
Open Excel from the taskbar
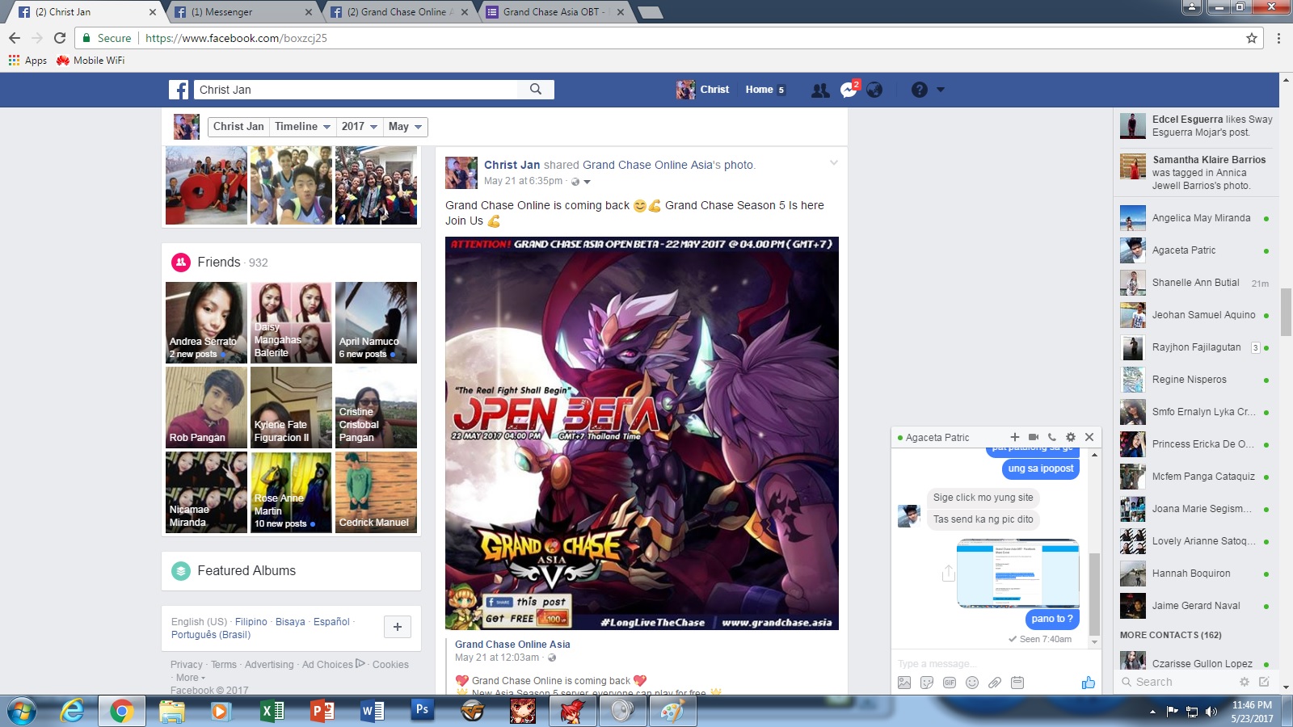[272, 711]
